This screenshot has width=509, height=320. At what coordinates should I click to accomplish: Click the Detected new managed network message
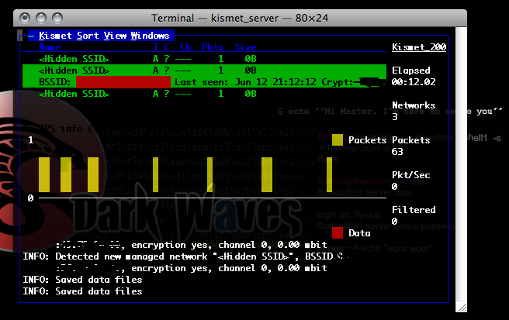(185, 256)
